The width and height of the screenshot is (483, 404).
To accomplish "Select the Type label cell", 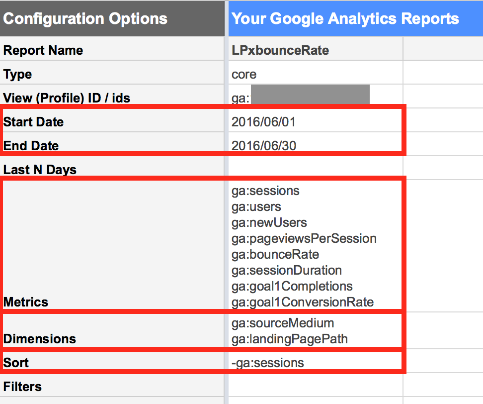I will pos(112,73).
